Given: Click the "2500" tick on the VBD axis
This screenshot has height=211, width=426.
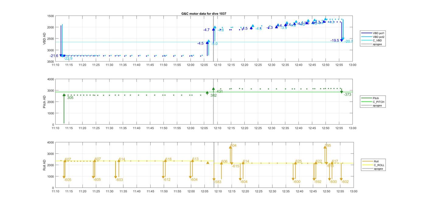Looking at the screenshot, I should (x=51, y=39).
